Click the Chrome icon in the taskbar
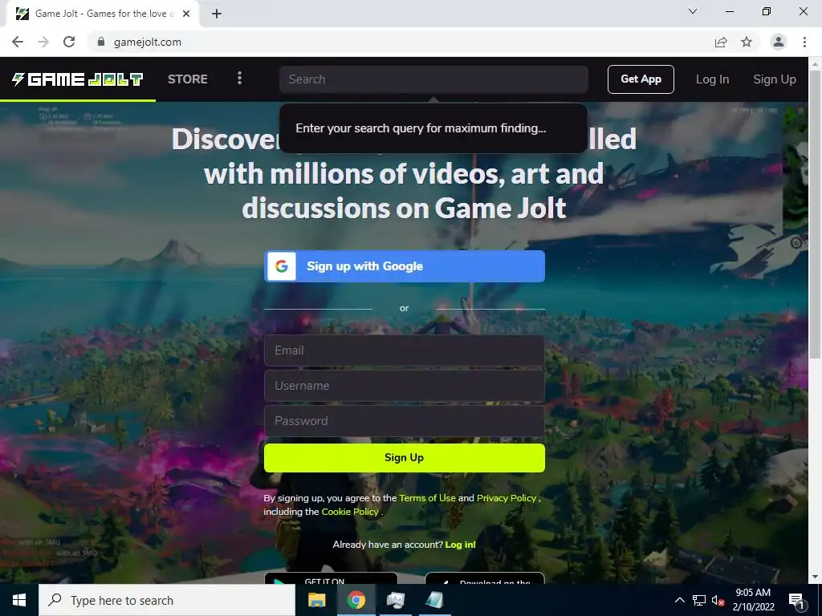Screen dimensions: 822x616 pyautogui.click(x=356, y=600)
